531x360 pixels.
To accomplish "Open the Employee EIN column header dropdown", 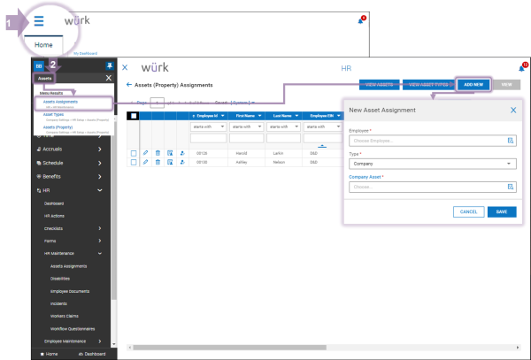I will (x=338, y=116).
